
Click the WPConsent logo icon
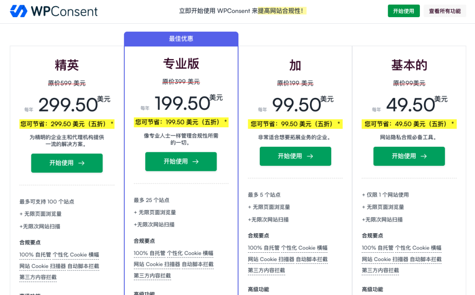[x=19, y=11]
